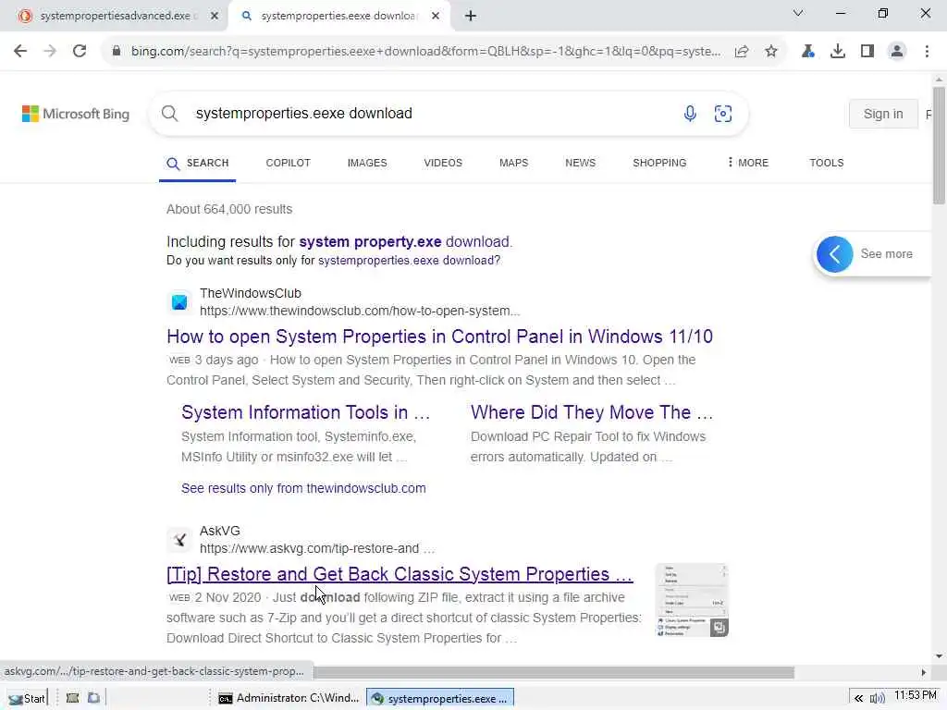
Task: Click the 11:53 PM taskbar clock
Action: (916, 695)
